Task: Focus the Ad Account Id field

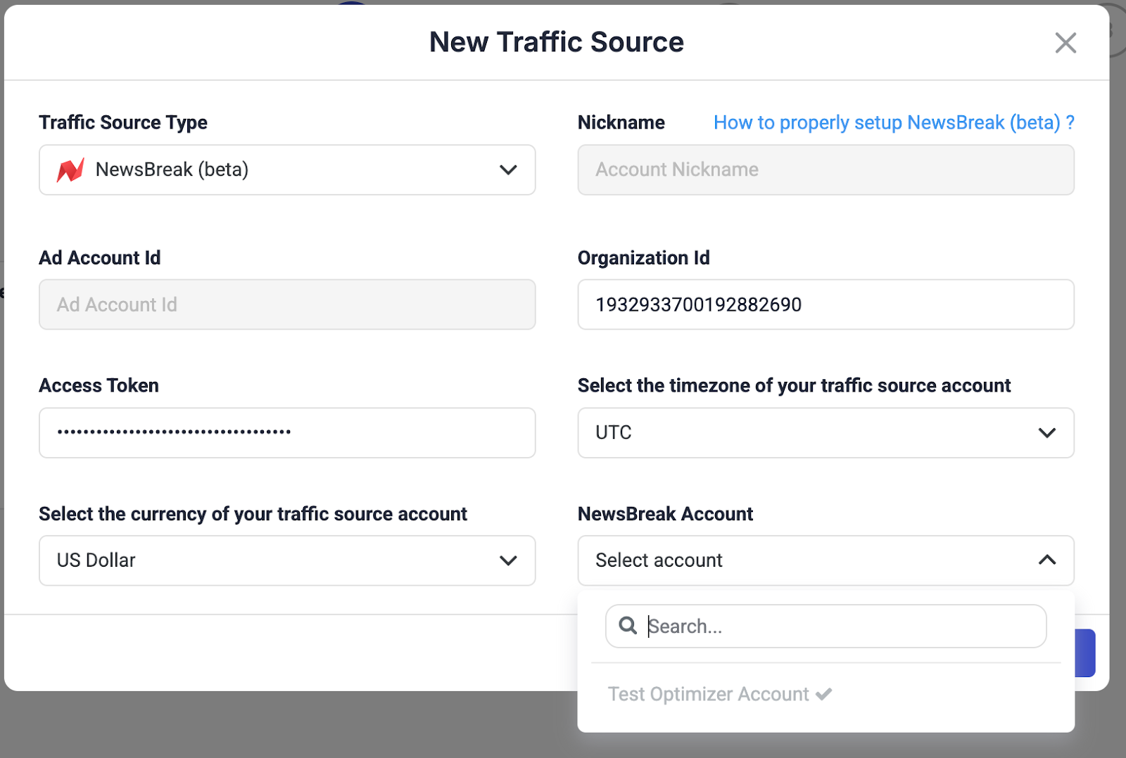Action: tap(287, 304)
